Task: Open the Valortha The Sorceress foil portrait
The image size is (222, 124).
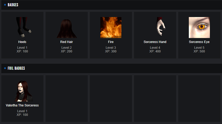Action: (22, 91)
